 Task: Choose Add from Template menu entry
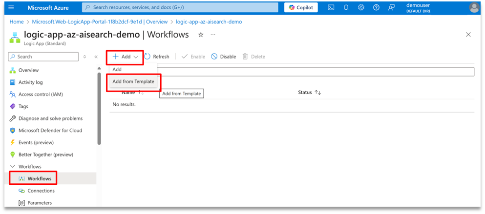pyautogui.click(x=133, y=82)
